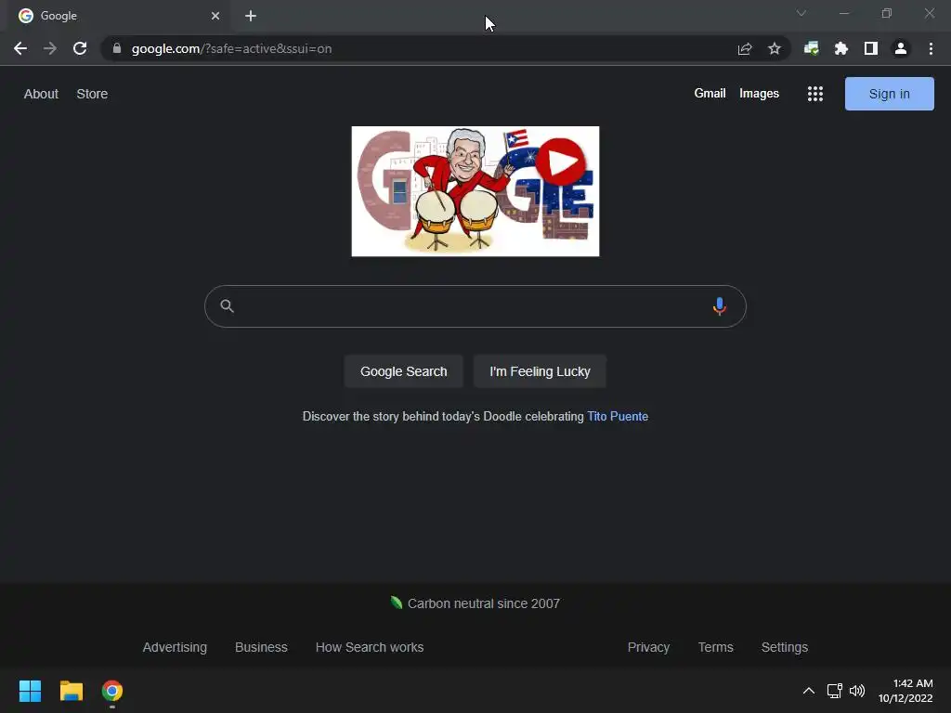Bookmark this tab with the star icon
The height and width of the screenshot is (713, 951).
pyautogui.click(x=775, y=48)
